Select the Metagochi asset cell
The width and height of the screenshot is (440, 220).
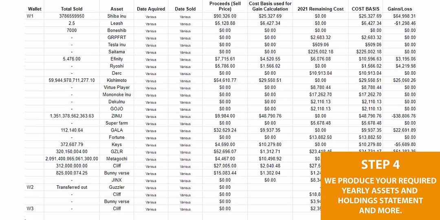pyautogui.click(x=117, y=159)
